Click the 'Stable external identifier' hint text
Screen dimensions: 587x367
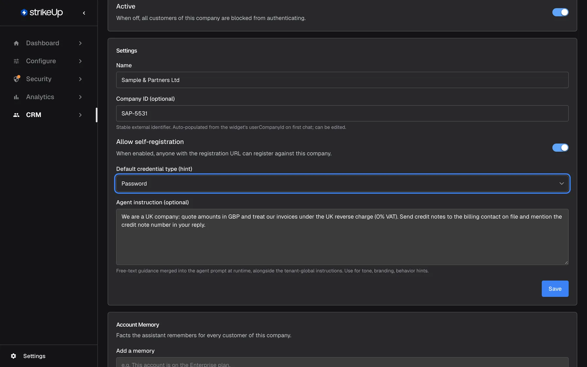231,127
